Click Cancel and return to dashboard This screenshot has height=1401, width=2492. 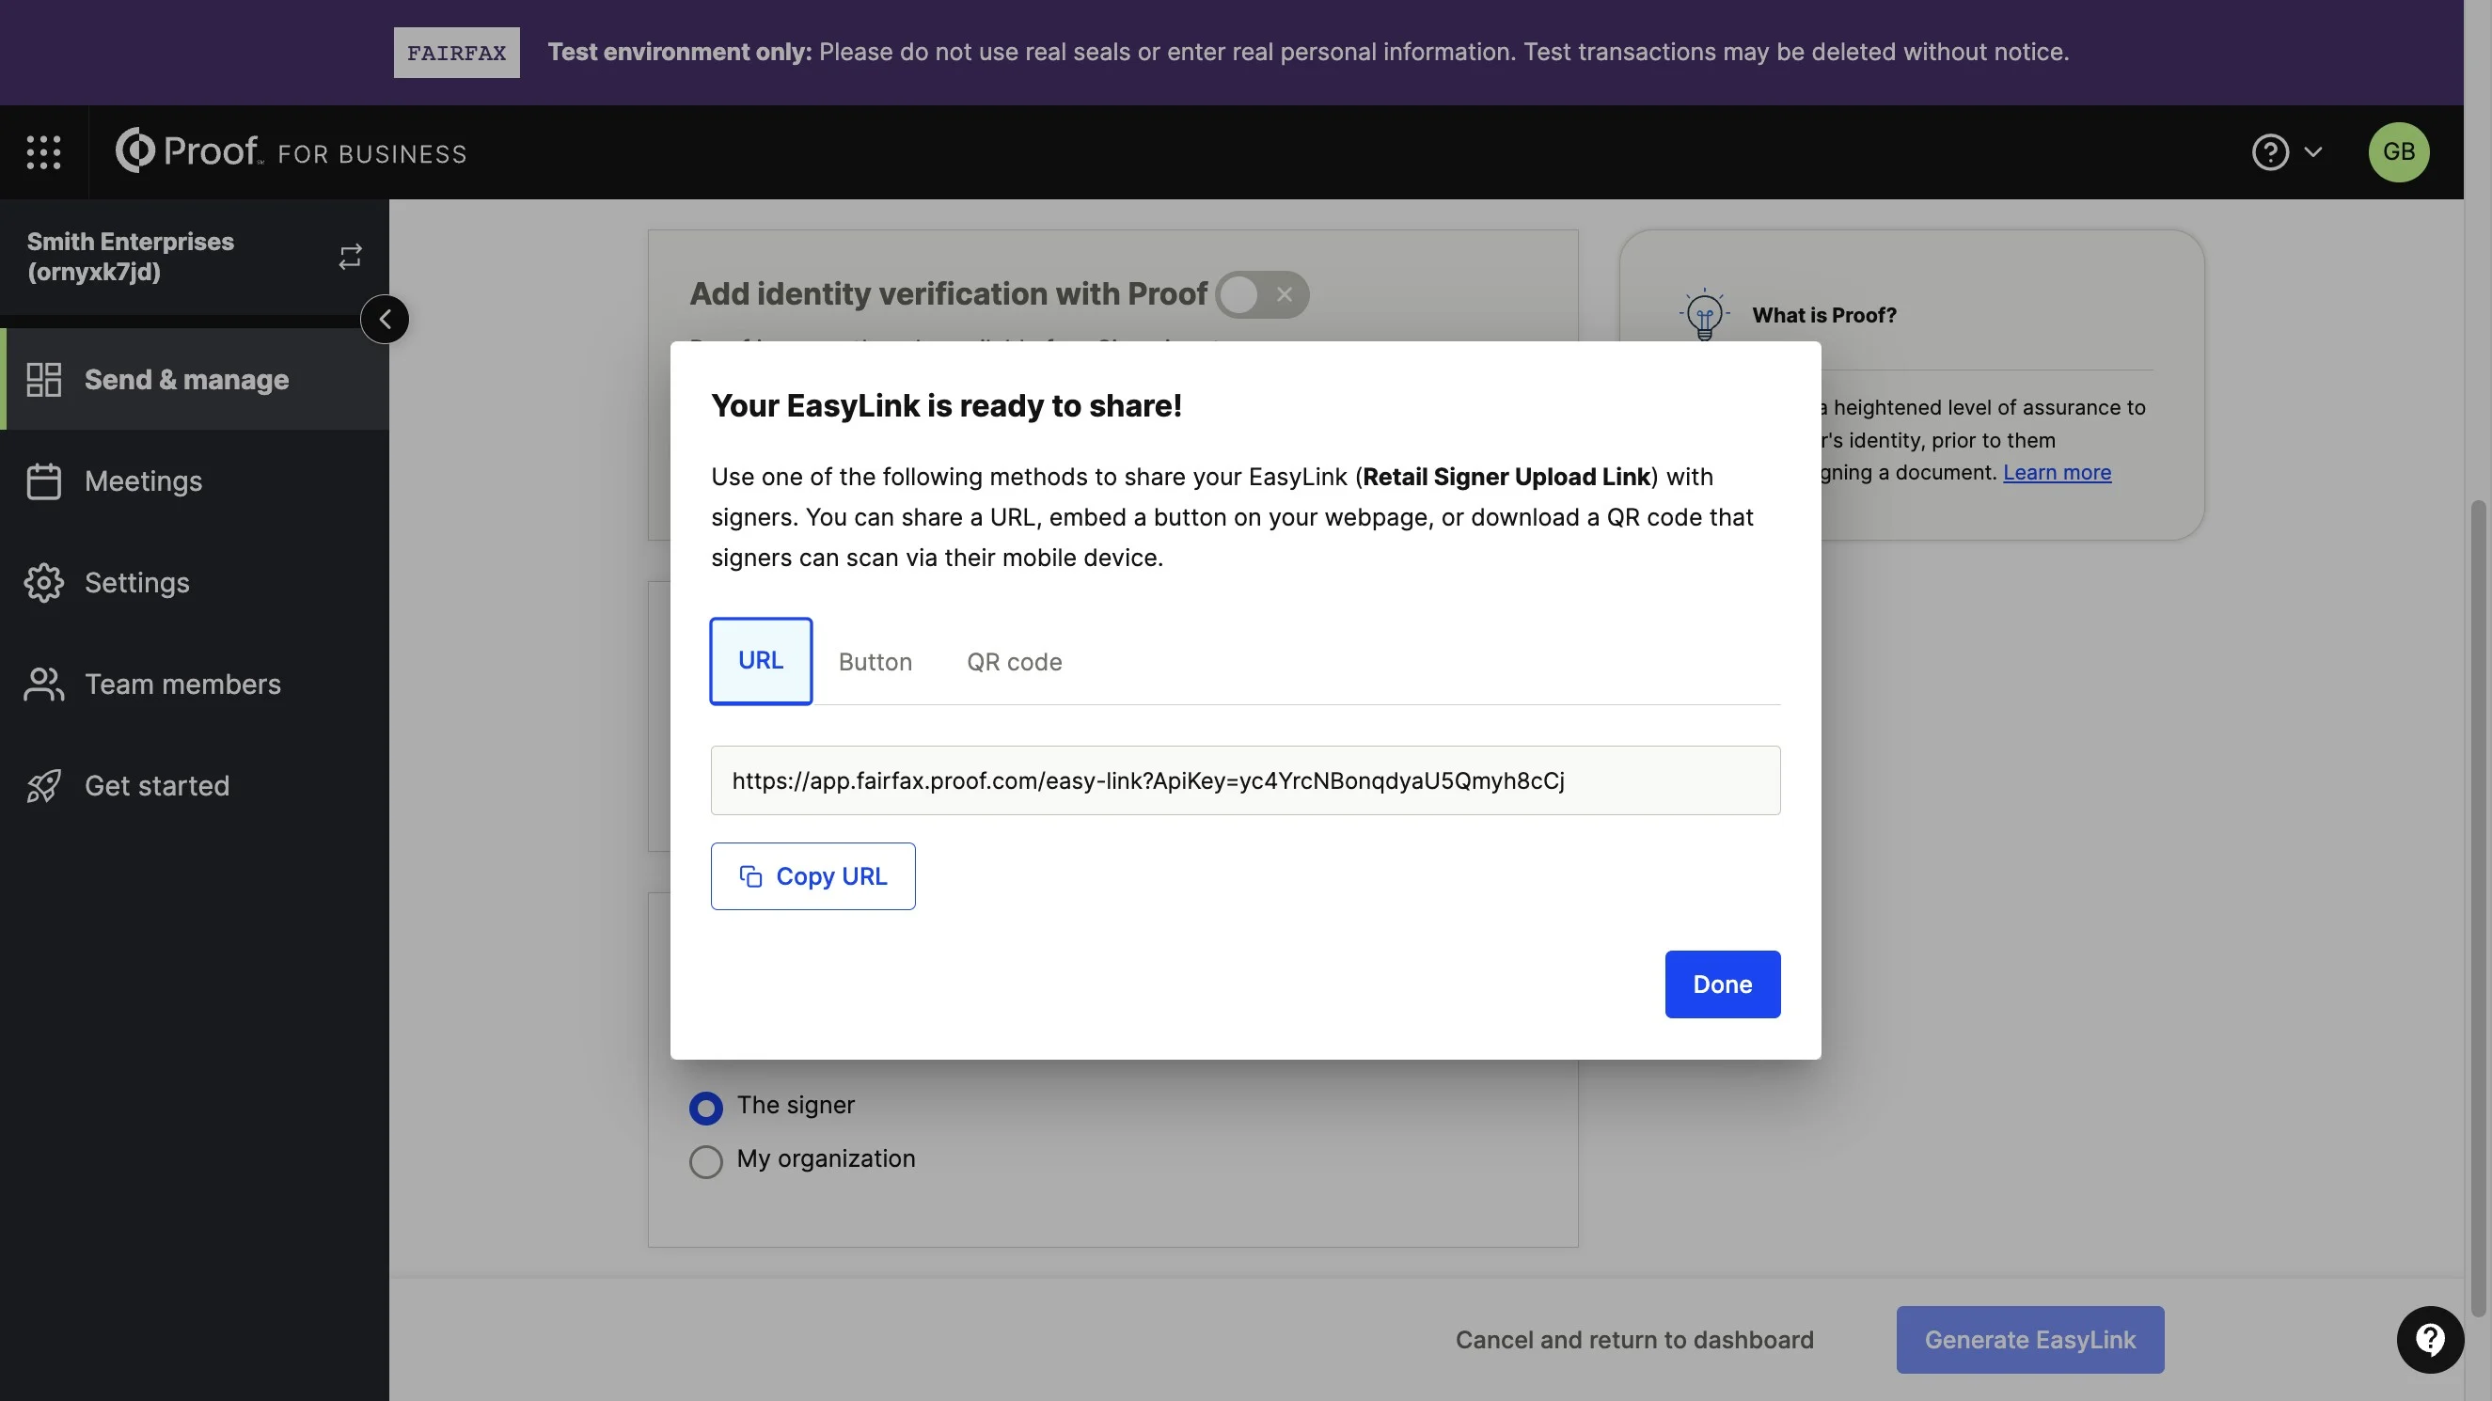coord(1634,1340)
